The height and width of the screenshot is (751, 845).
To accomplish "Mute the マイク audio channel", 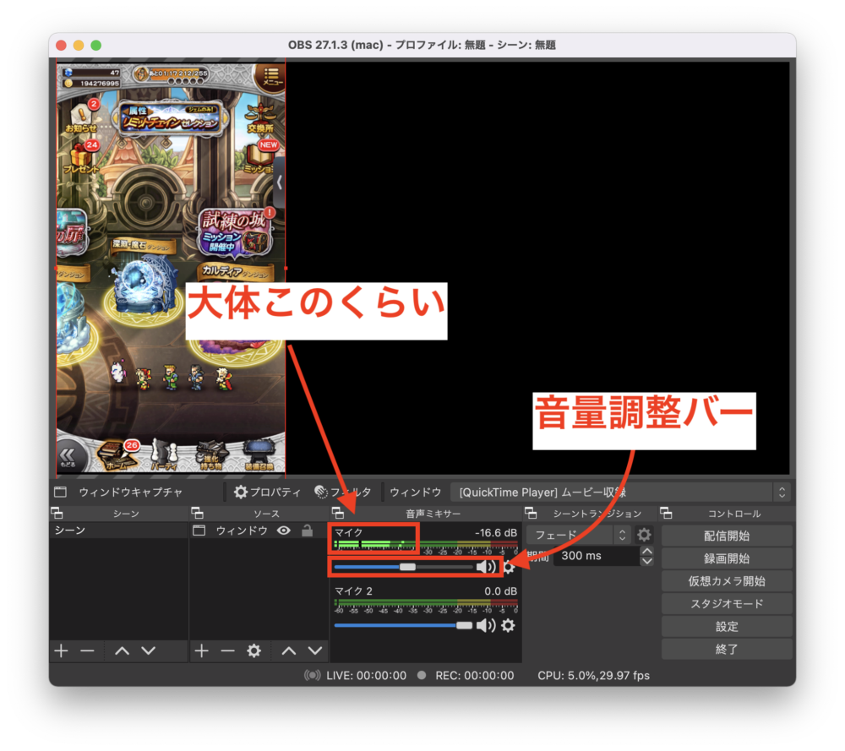I will click(486, 567).
